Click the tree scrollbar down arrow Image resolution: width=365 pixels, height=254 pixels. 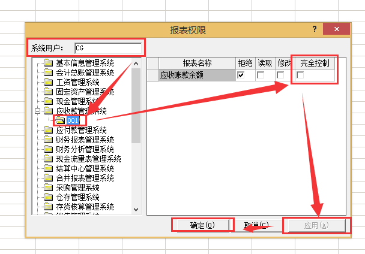click(x=136, y=209)
